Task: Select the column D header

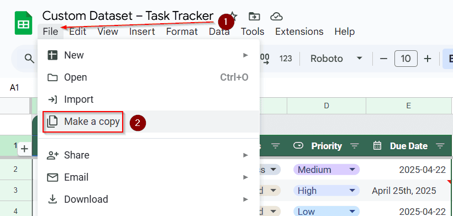Action: point(326,106)
